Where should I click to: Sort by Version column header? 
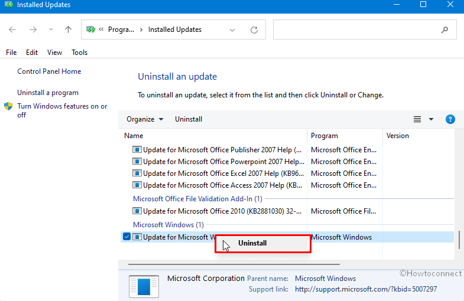click(x=397, y=136)
